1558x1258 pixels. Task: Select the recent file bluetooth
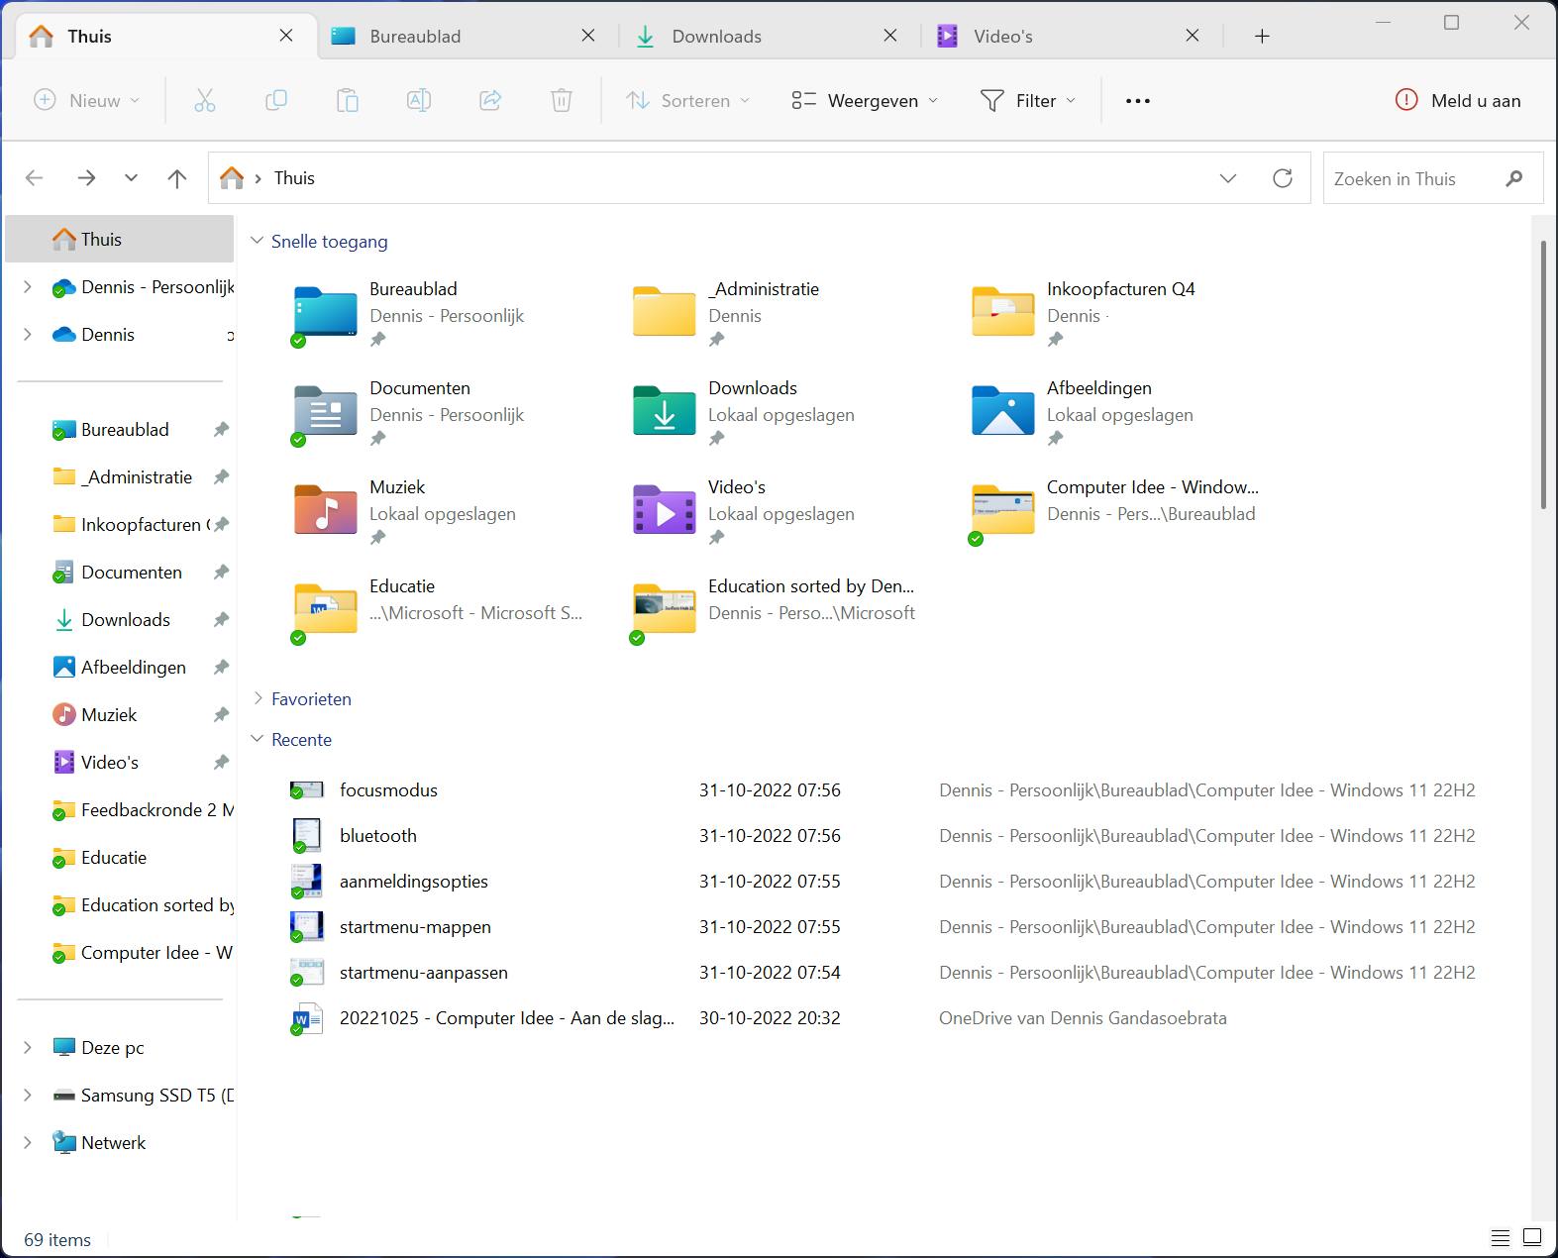click(x=882, y=836)
